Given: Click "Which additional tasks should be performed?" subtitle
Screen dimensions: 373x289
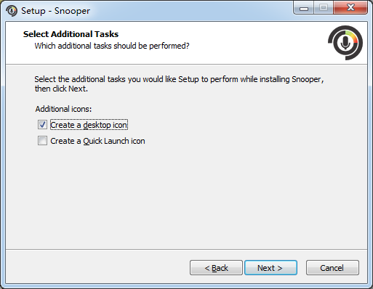Looking at the screenshot, I should [112, 46].
